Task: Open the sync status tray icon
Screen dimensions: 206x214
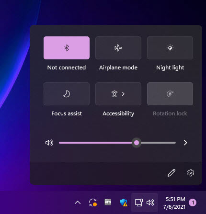Action: click(93, 203)
